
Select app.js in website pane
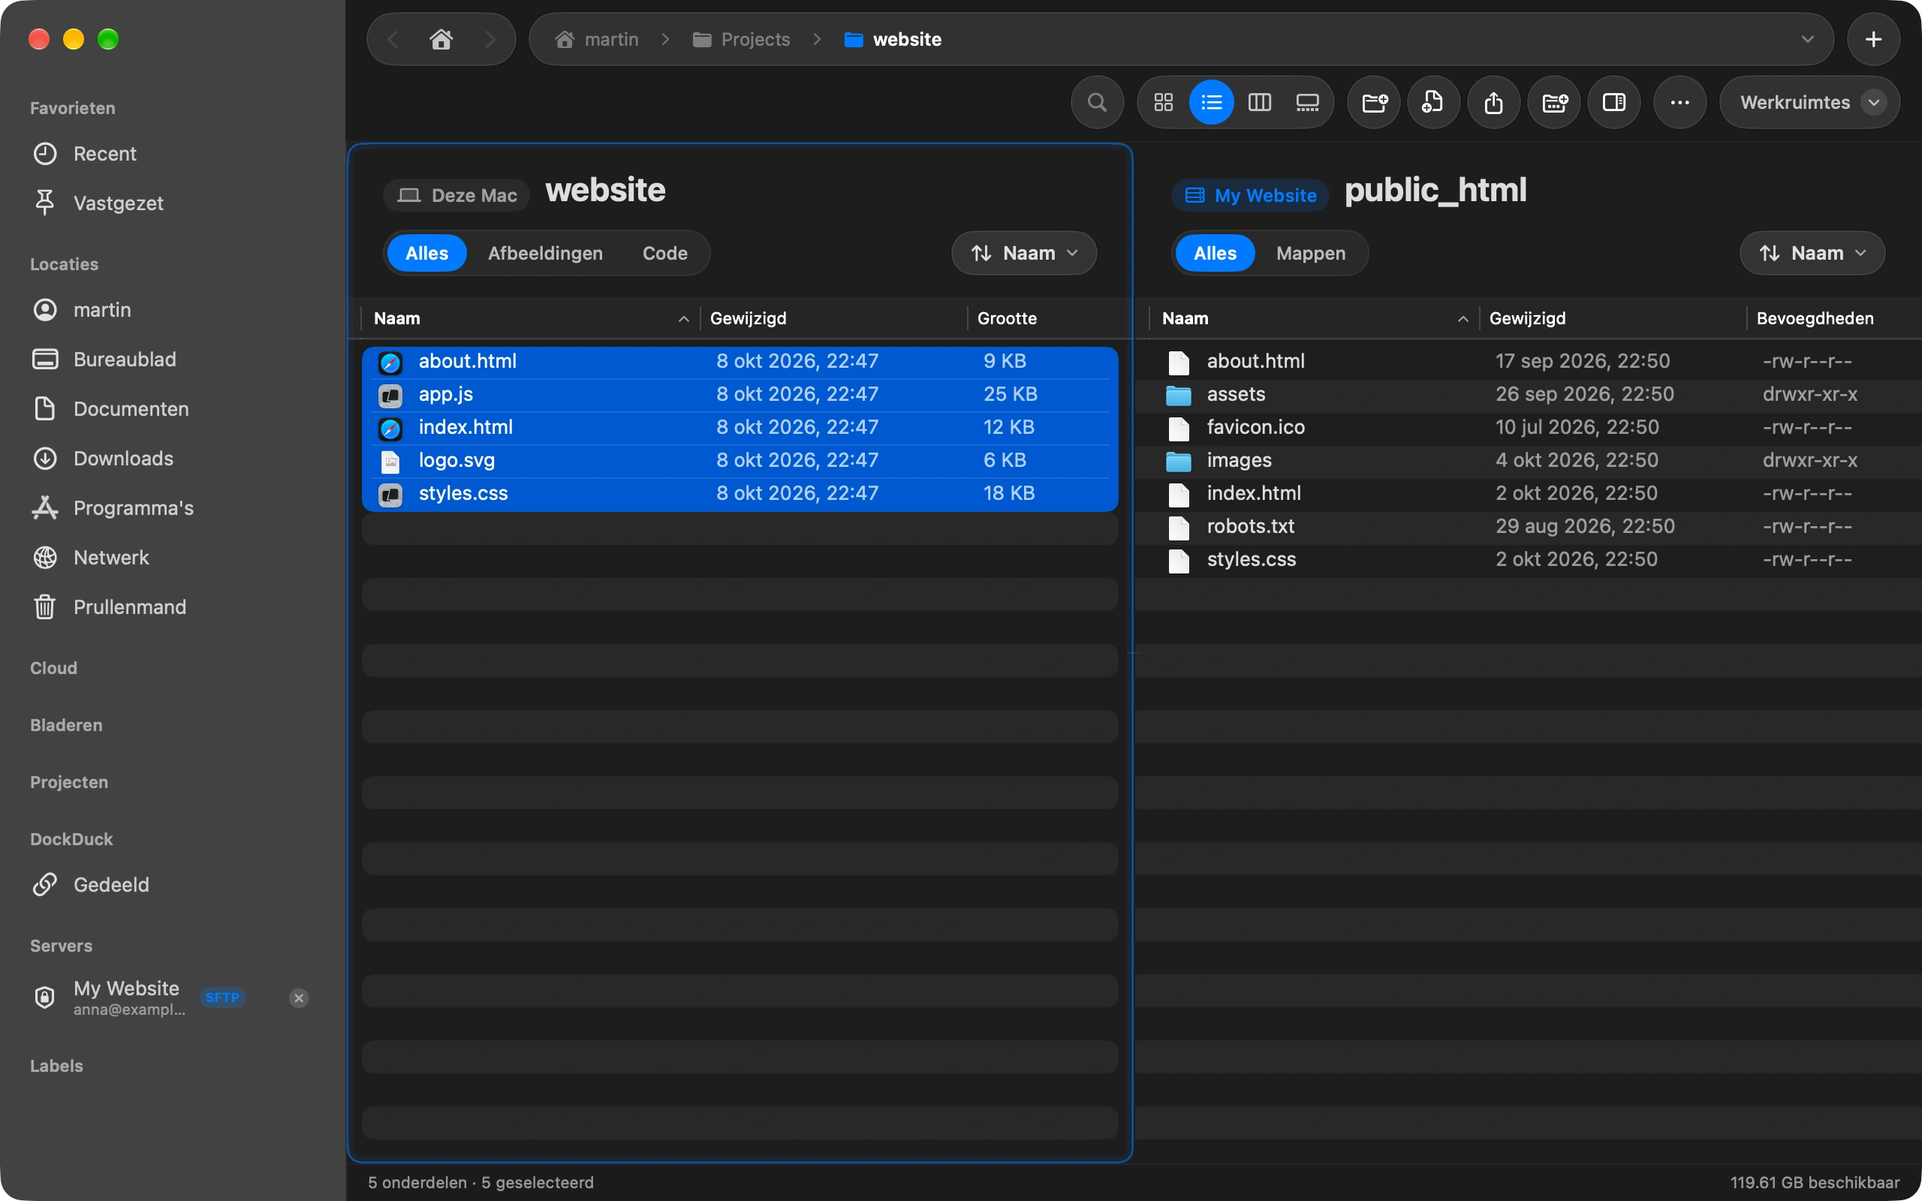[740, 394]
